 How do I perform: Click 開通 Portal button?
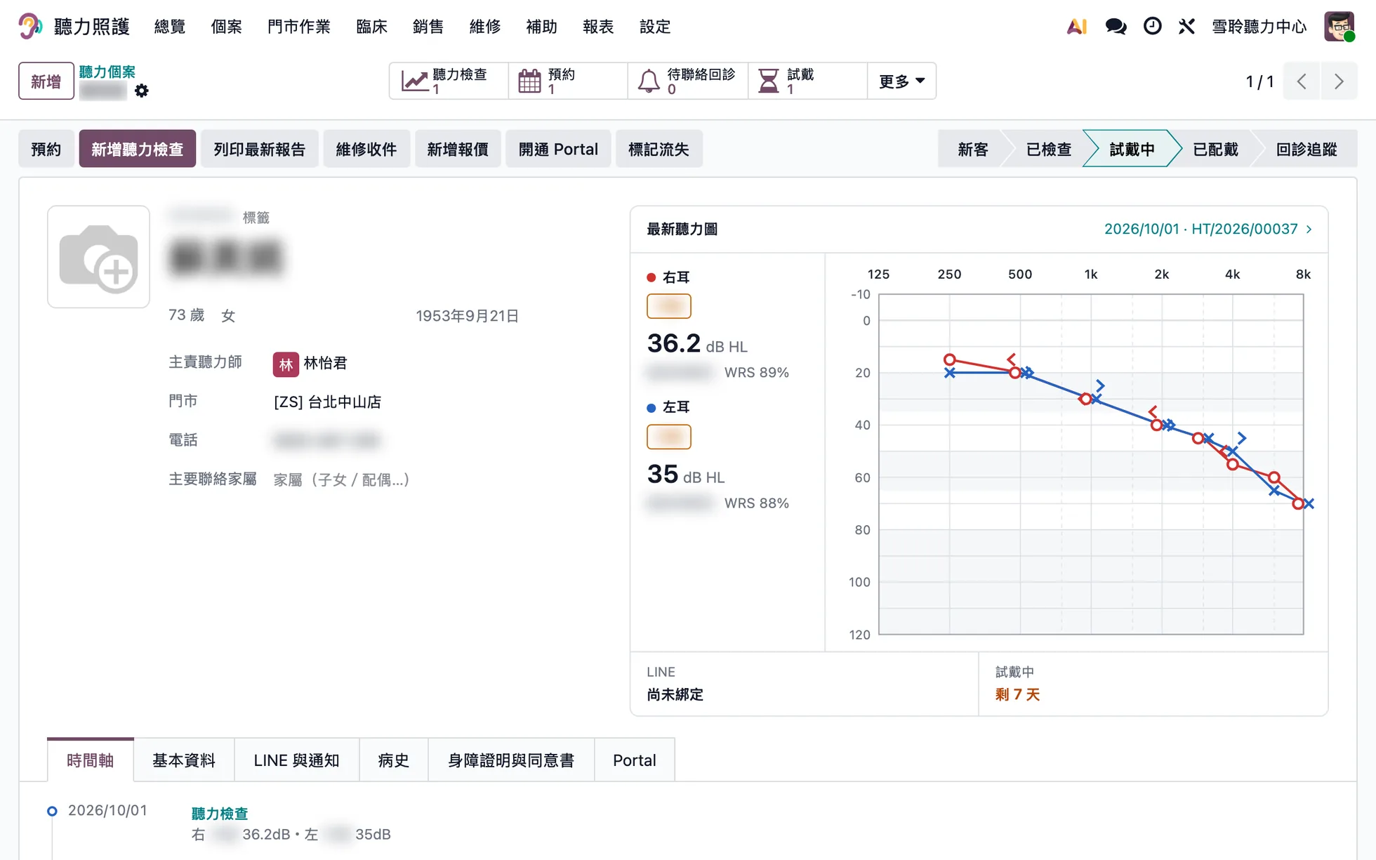559,149
